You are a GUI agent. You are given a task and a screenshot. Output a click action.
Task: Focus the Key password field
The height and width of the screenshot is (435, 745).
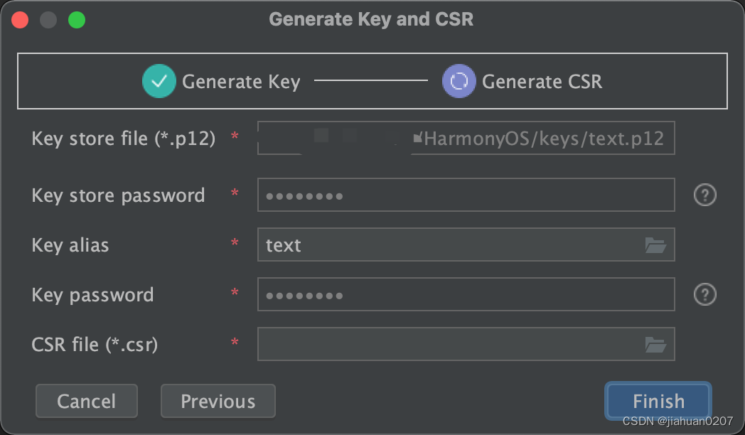point(466,294)
